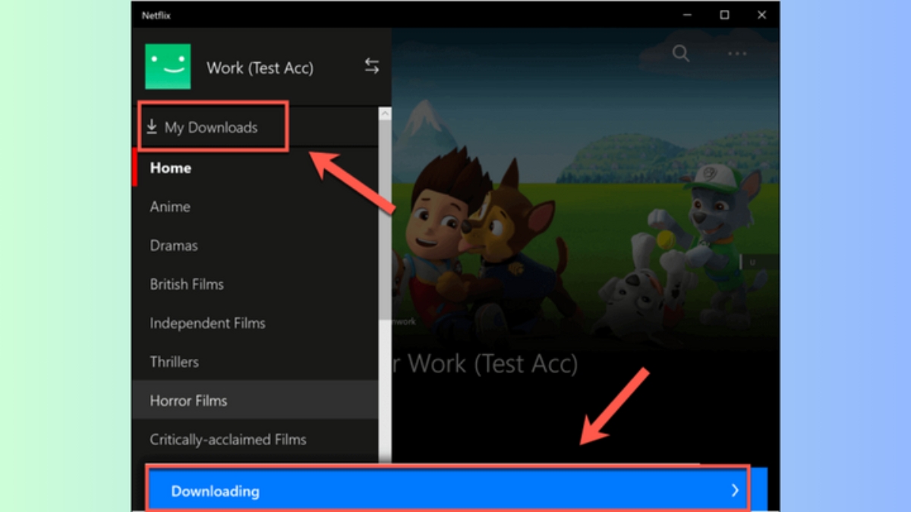
Task: Open the more options ellipsis icon
Action: point(736,53)
